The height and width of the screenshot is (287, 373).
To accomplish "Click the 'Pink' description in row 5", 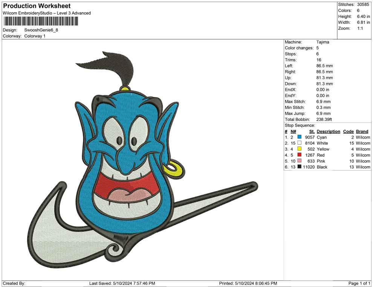I will (x=321, y=161).
